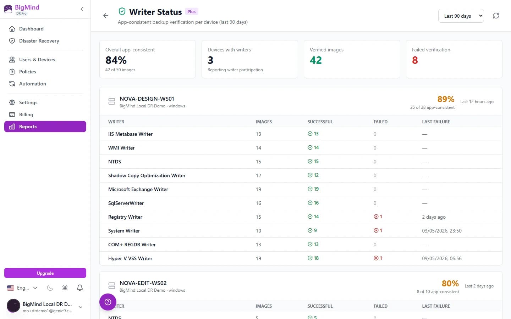Click the Users & Devices people icon
Viewport: 511px width, 319px height.
point(12,60)
